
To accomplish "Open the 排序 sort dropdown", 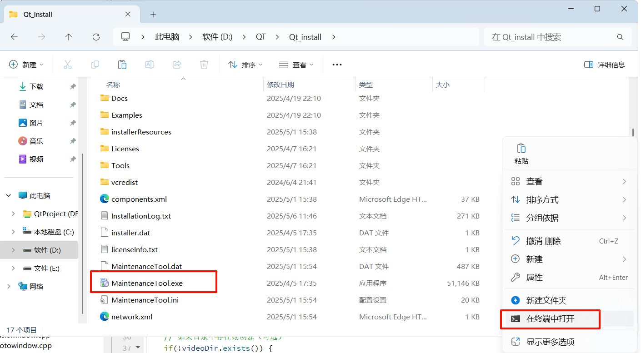I will point(245,65).
